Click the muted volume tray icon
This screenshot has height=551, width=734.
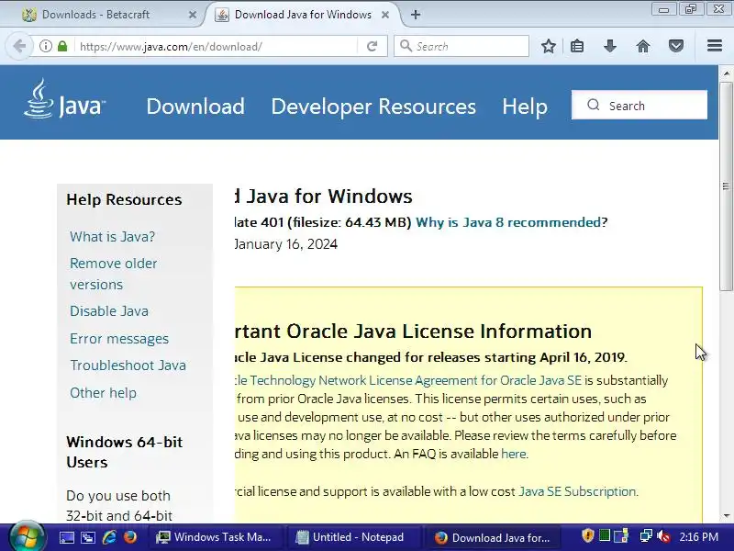point(663,536)
